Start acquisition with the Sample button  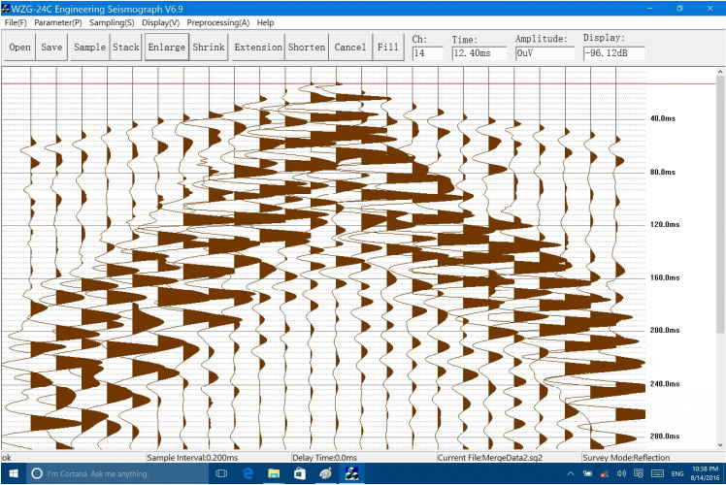(89, 47)
